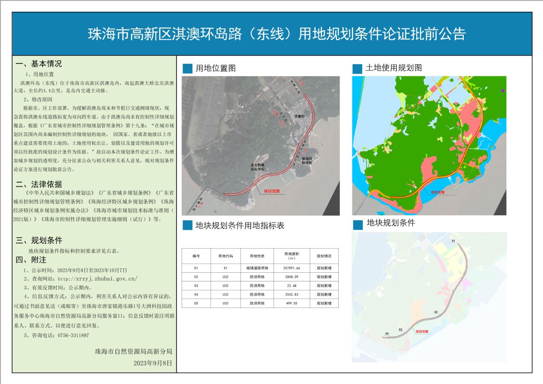The width and height of the screenshot is (543, 384).
Task: Click the heading 四、附注
Action: (31, 260)
